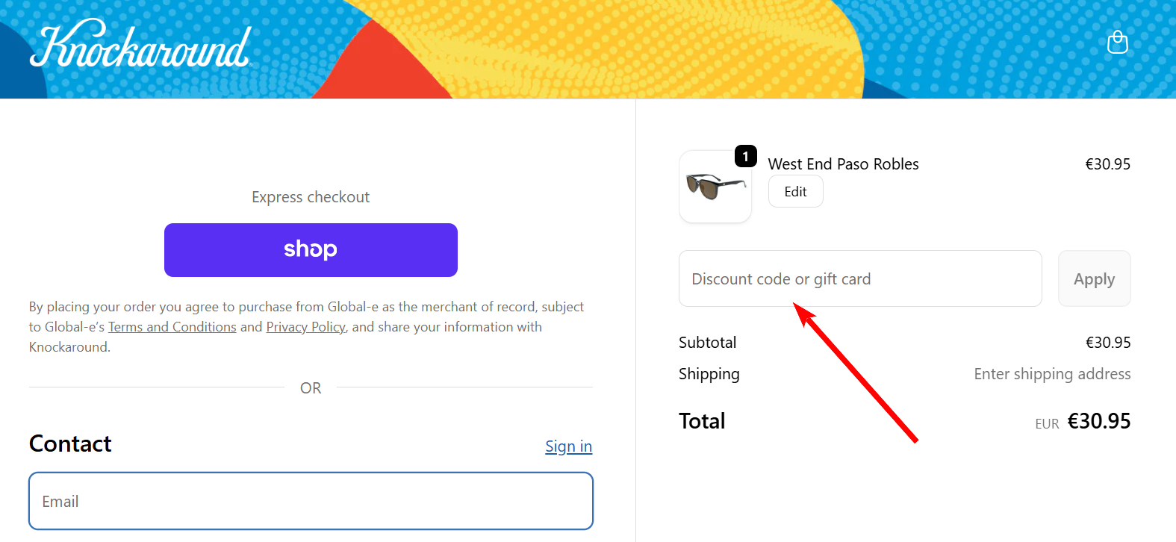Viewport: 1176px width, 542px height.
Task: Click the Express checkout heading
Action: (x=311, y=196)
